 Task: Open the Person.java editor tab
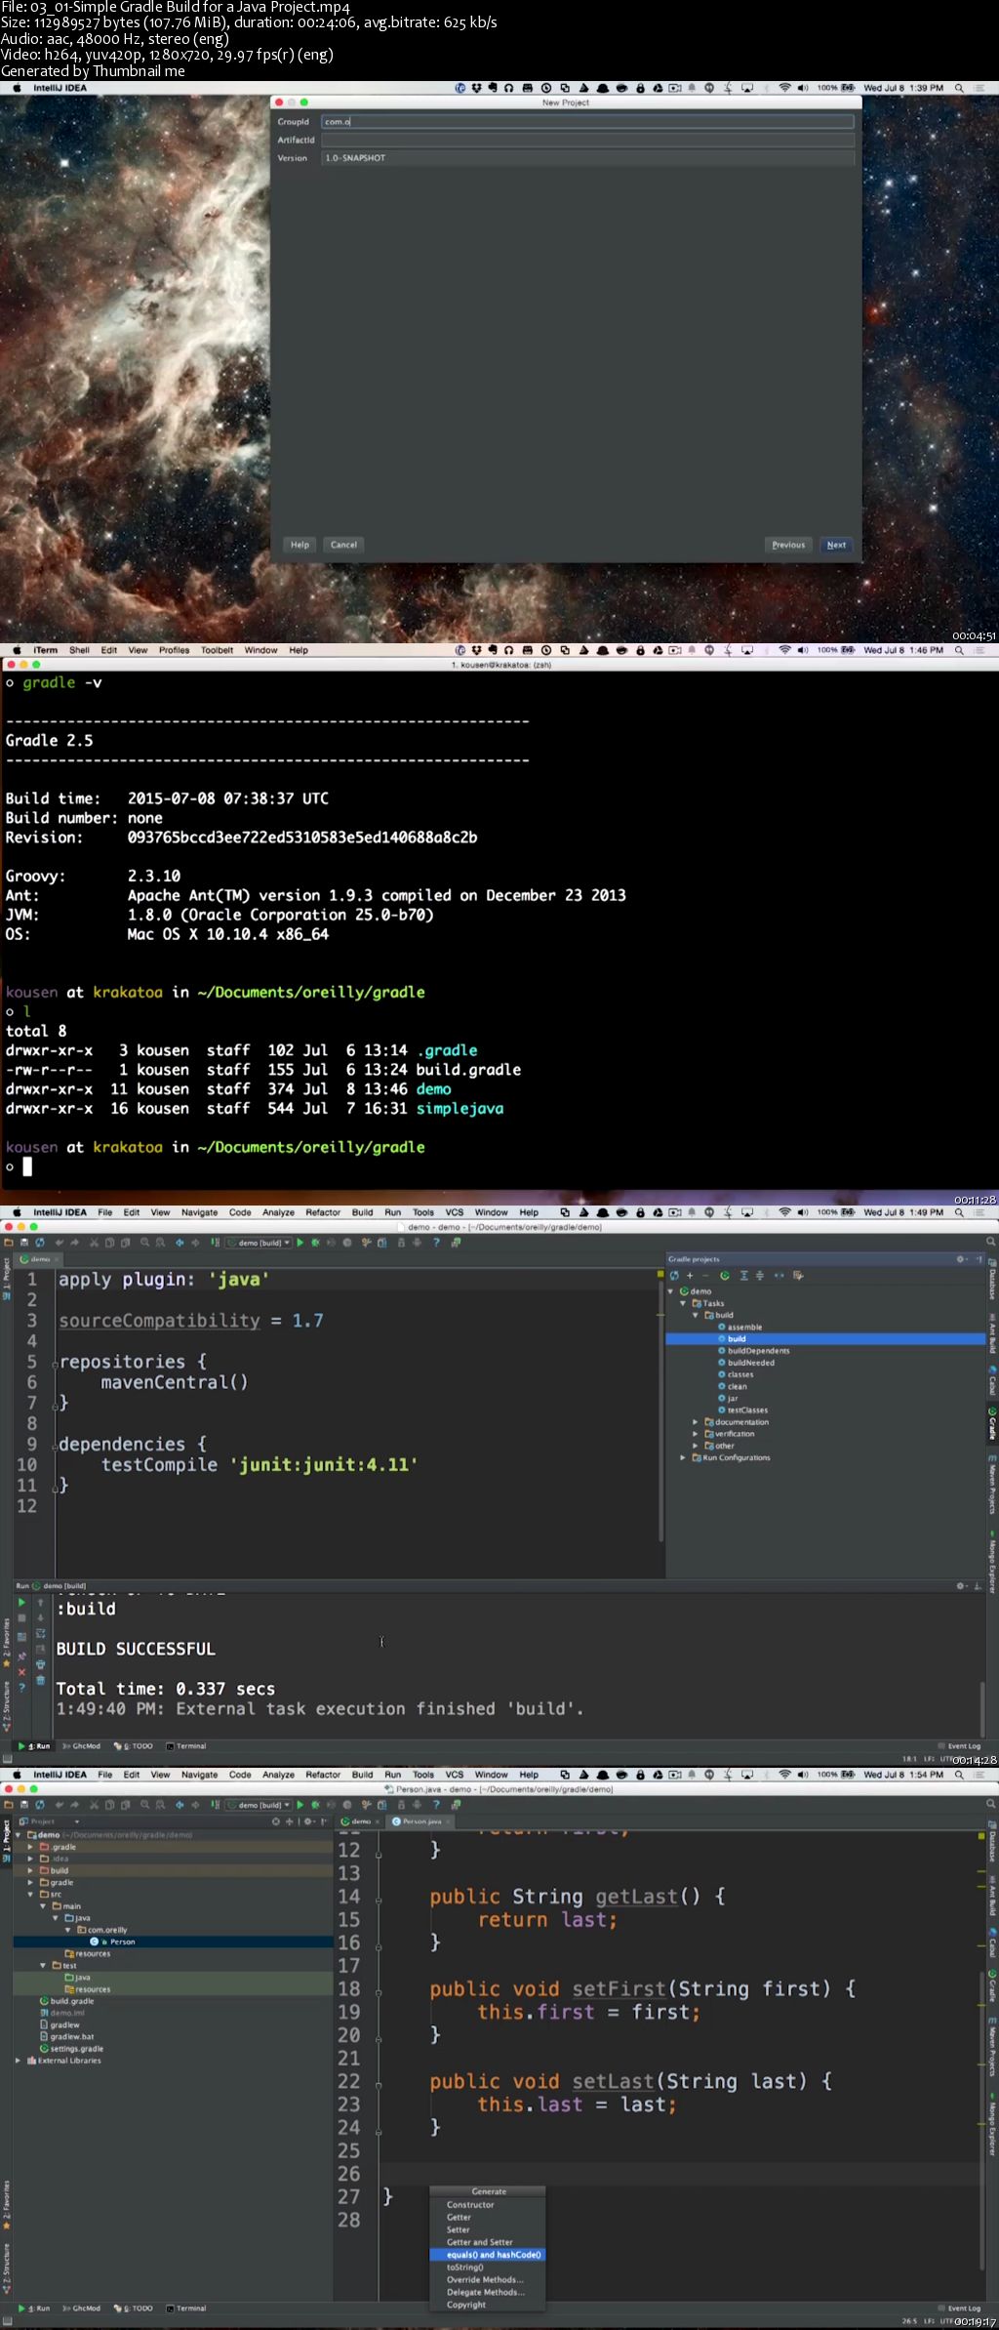(x=421, y=1820)
